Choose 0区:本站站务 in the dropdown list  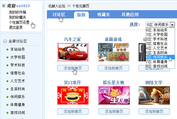(x=157, y=30)
